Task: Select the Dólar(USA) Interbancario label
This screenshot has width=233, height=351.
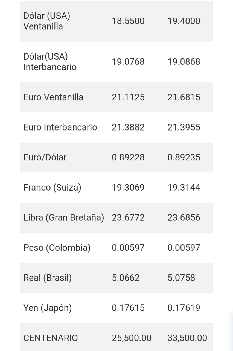Action: [50, 62]
